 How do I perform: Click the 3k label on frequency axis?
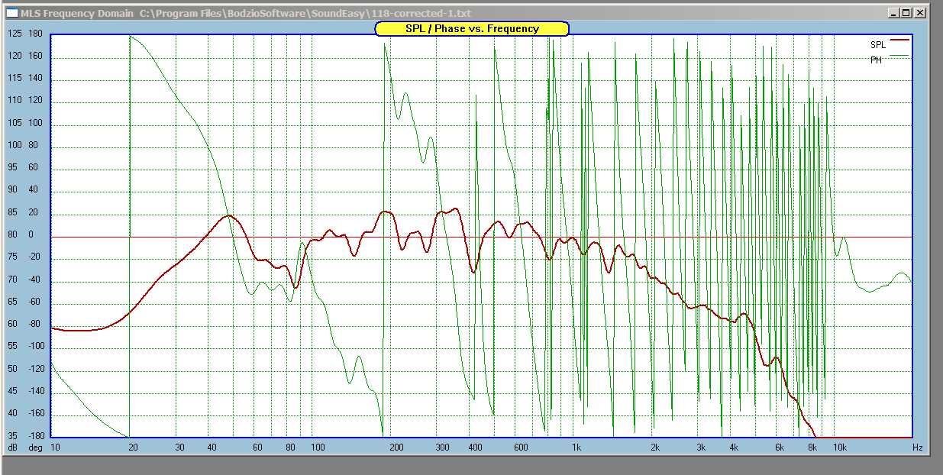702,448
